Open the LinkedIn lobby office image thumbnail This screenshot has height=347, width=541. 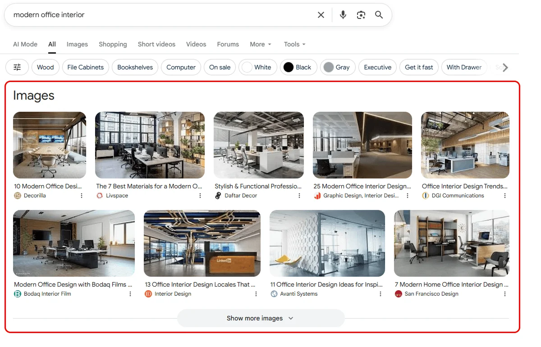[x=202, y=243]
